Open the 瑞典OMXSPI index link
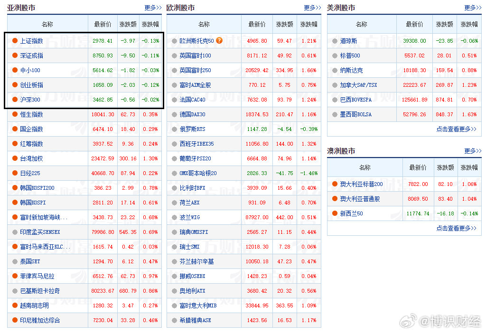 (x=194, y=232)
